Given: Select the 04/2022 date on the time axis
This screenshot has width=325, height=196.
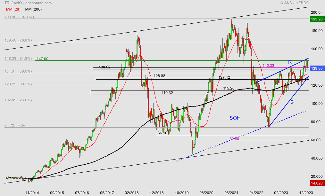Looking at the screenshot, I should pos(256,193).
